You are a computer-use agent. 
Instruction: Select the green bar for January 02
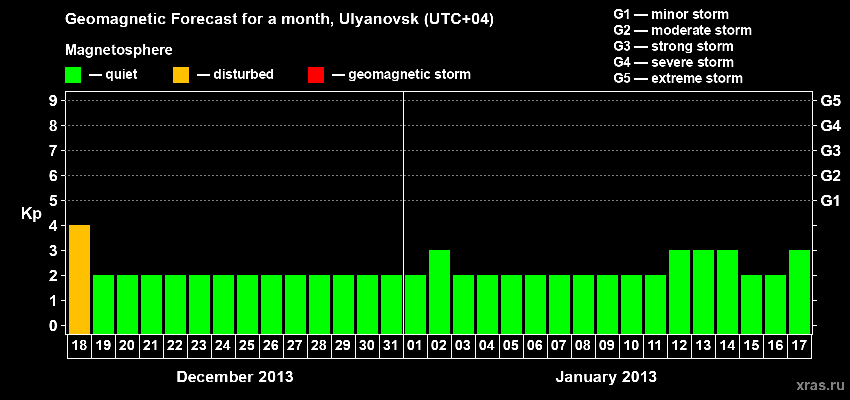439,292
